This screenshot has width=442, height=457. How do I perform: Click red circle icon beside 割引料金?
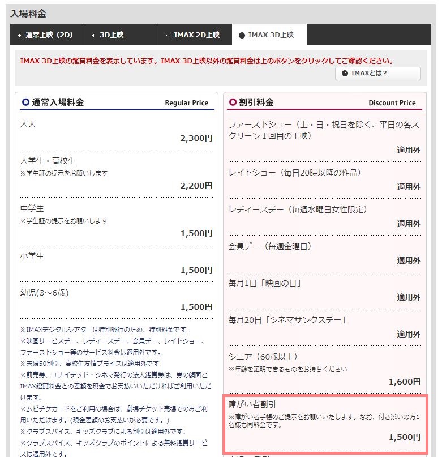tap(232, 102)
